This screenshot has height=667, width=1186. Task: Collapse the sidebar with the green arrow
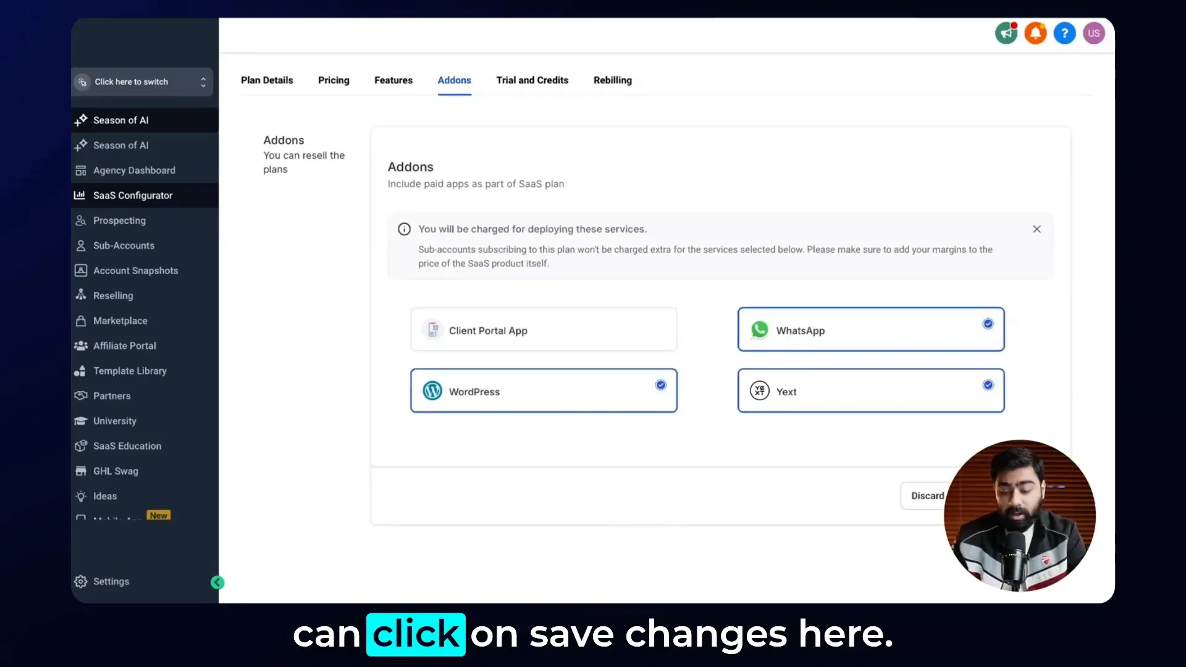point(217,582)
